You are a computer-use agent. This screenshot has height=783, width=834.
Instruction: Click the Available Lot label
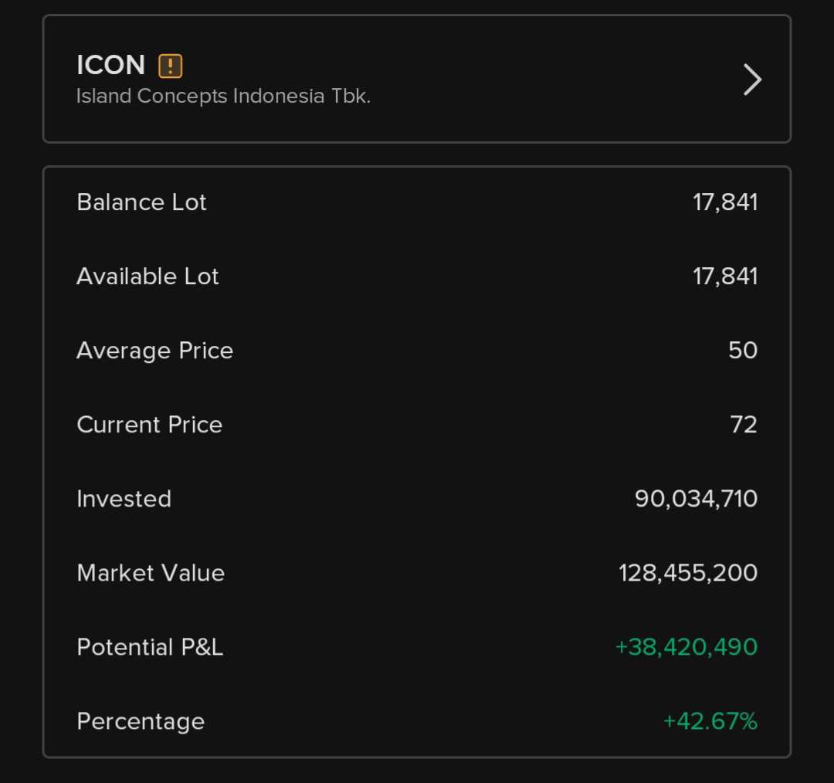[147, 276]
